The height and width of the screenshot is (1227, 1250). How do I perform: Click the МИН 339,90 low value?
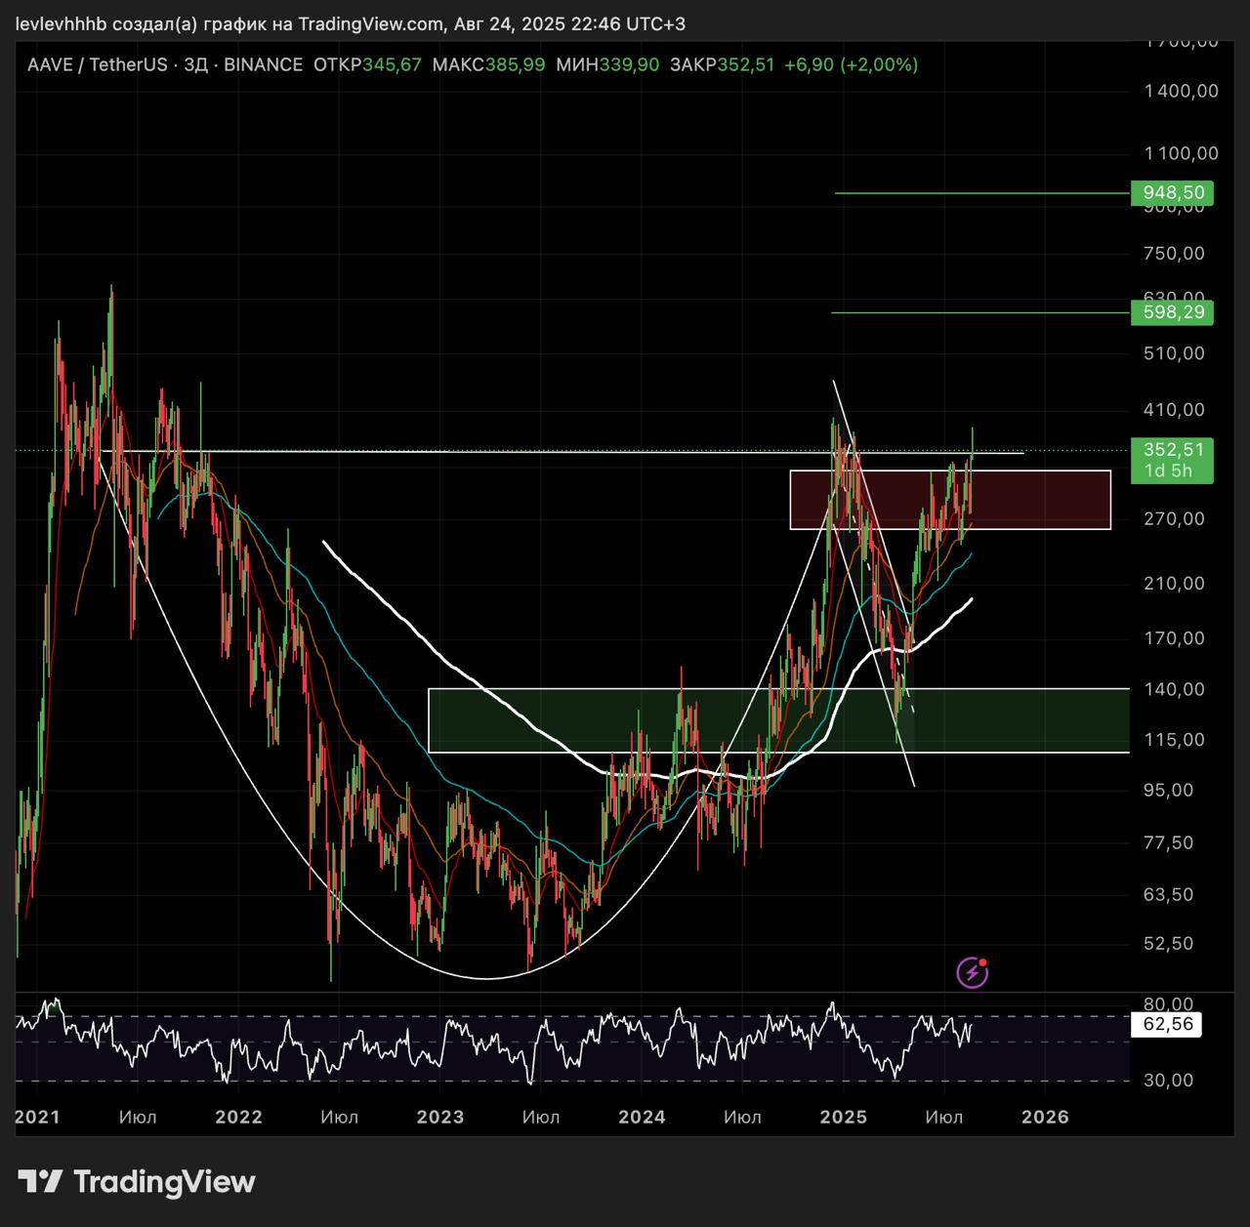click(607, 65)
